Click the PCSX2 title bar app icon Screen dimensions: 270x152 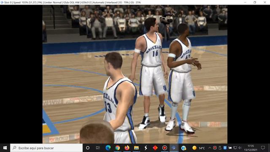pos(2,3)
